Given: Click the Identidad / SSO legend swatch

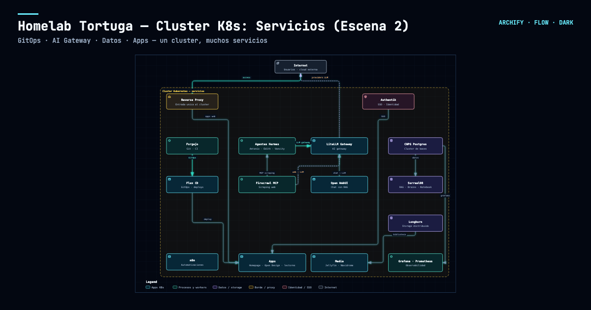Looking at the screenshot, I should point(285,287).
